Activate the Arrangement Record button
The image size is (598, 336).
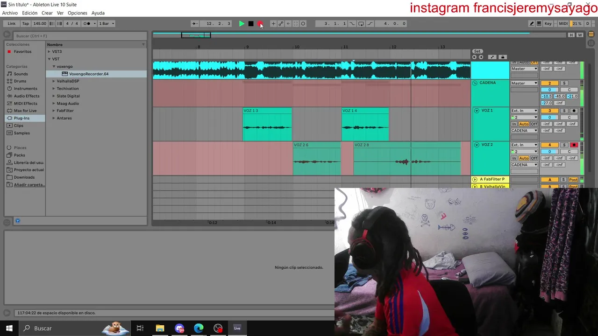coord(260,24)
